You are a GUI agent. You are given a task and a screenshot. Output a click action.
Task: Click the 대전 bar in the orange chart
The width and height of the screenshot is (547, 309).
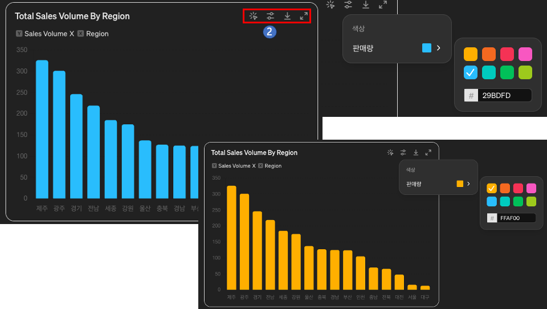pos(399,282)
